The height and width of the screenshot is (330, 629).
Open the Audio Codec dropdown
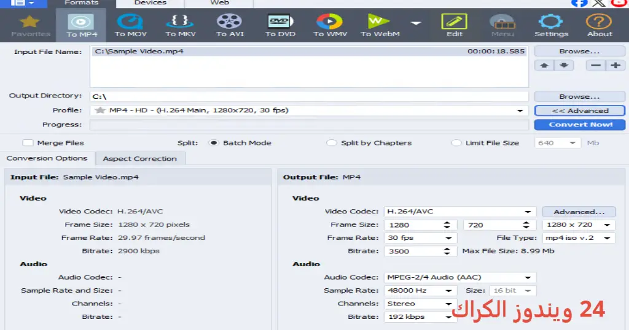click(459, 277)
